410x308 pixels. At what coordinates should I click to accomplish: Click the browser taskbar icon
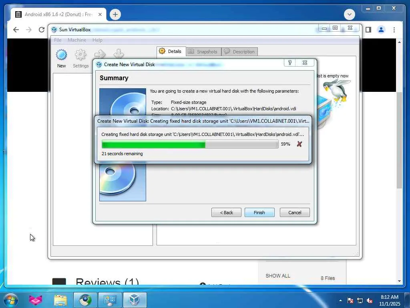coord(85,300)
